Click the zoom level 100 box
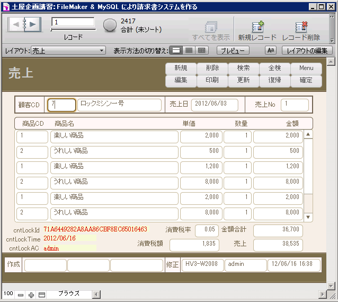Image resolution: width=338 pixels, height=302 pixels. point(8,294)
